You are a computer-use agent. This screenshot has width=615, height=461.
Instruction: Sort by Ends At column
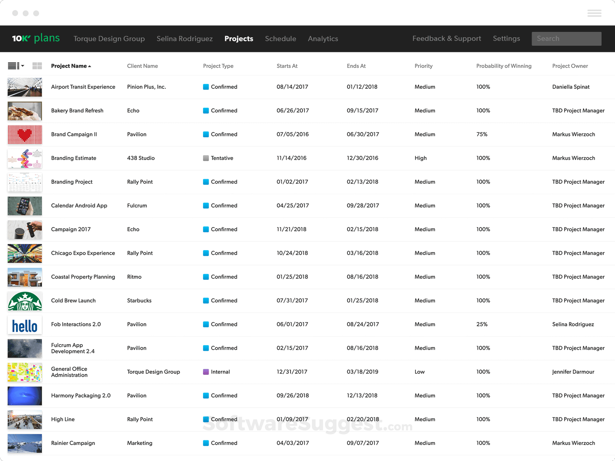pyautogui.click(x=356, y=66)
